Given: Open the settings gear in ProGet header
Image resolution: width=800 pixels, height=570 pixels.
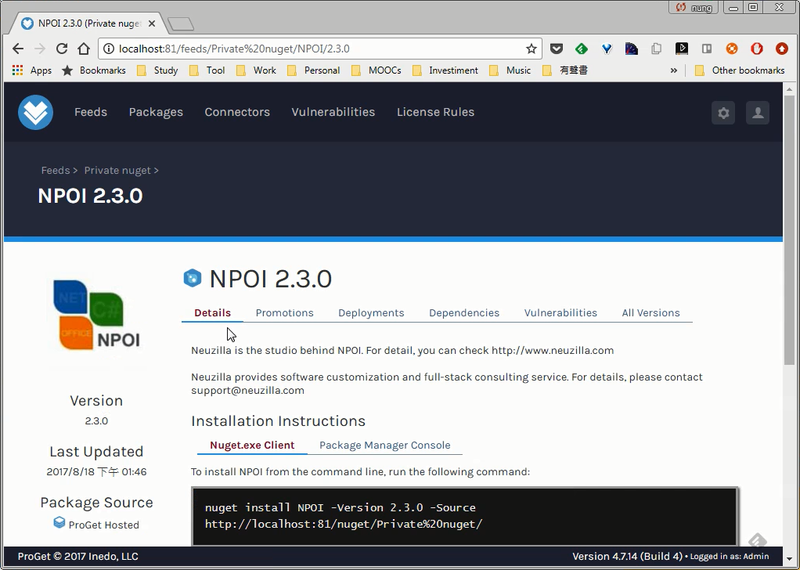Looking at the screenshot, I should pos(723,113).
